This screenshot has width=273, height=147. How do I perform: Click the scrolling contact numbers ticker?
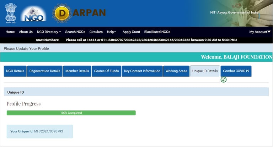point(136,40)
